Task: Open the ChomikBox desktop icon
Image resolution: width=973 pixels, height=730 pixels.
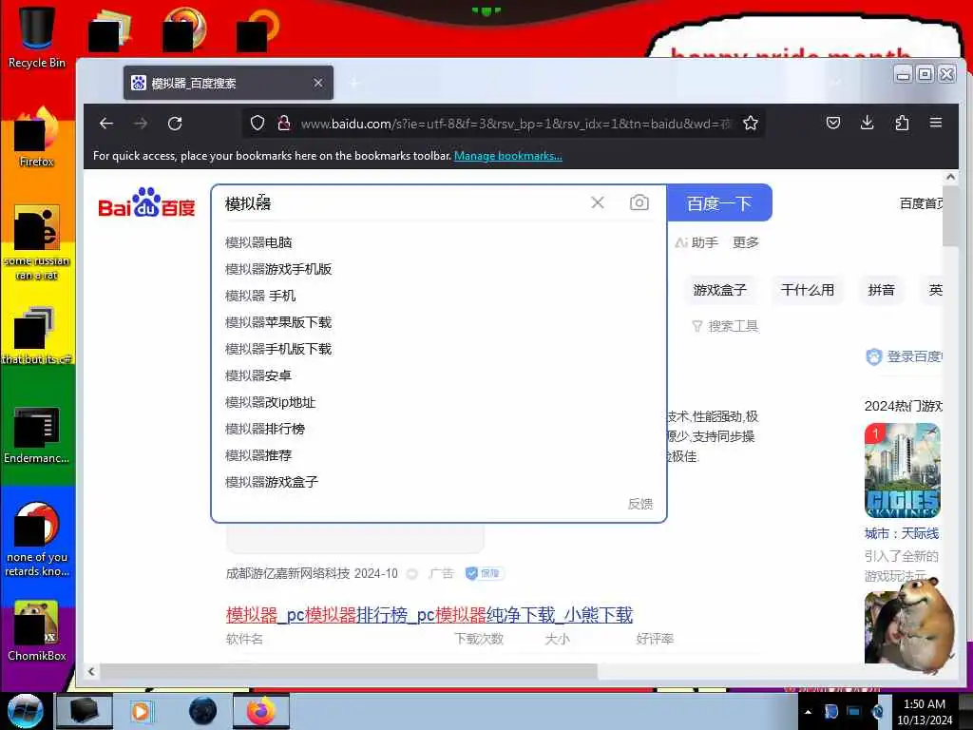Action: point(37,631)
